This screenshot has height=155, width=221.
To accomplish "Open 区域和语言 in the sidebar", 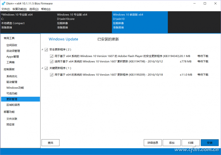I will tap(13, 105).
